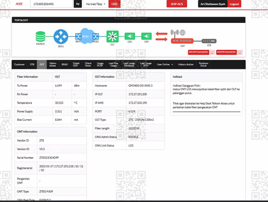Click the Fiber Information heading
The height and width of the screenshot is (202, 268).
coord(27,77)
